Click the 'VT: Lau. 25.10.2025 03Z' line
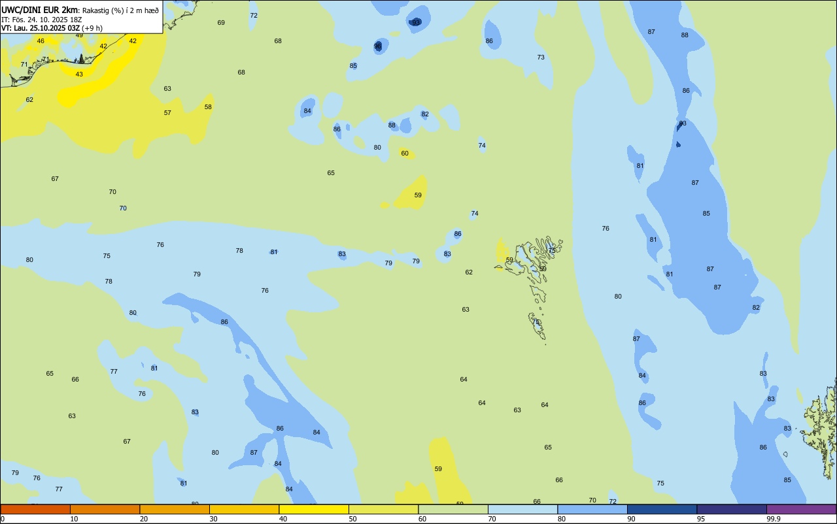 click(41, 28)
